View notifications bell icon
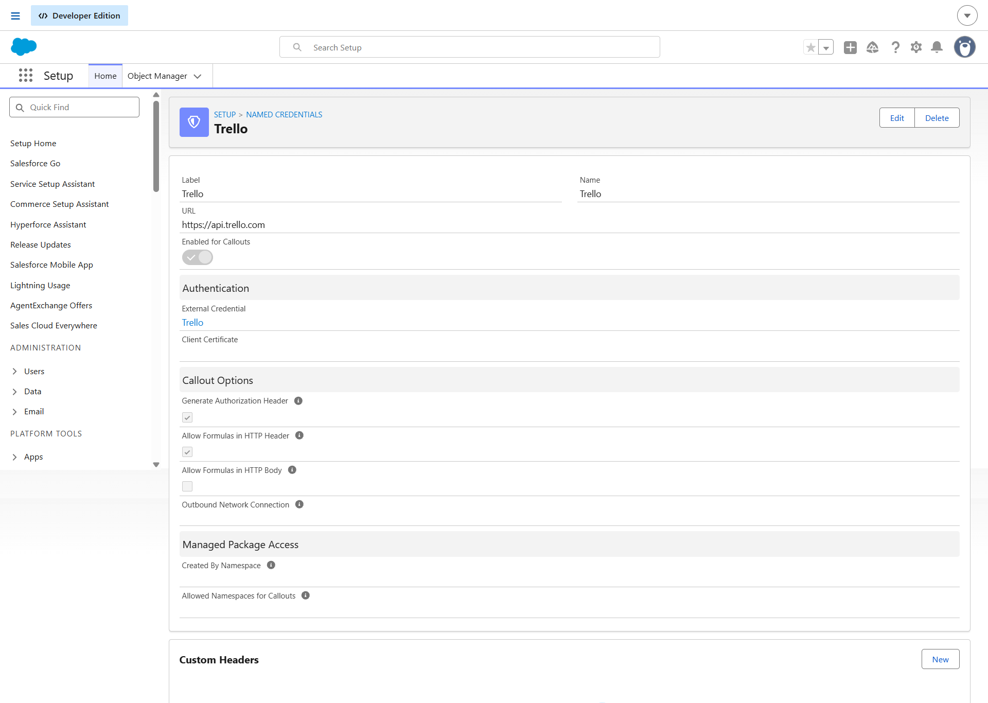Screen dimensions: 988x703 click(x=937, y=47)
